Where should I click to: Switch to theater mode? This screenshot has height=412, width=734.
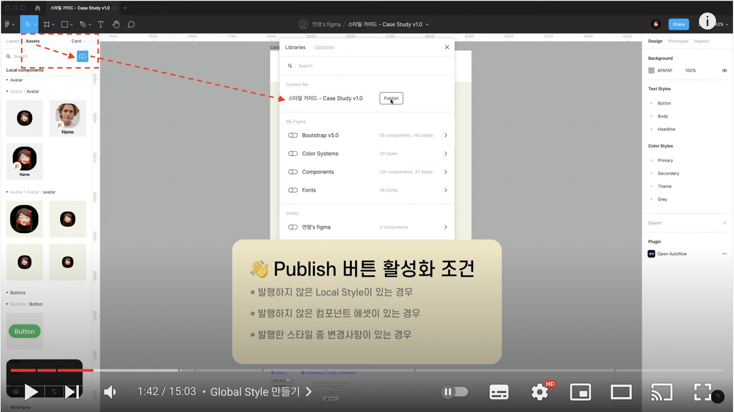click(621, 392)
